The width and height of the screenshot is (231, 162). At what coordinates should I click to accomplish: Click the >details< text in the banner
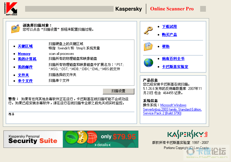102,145
